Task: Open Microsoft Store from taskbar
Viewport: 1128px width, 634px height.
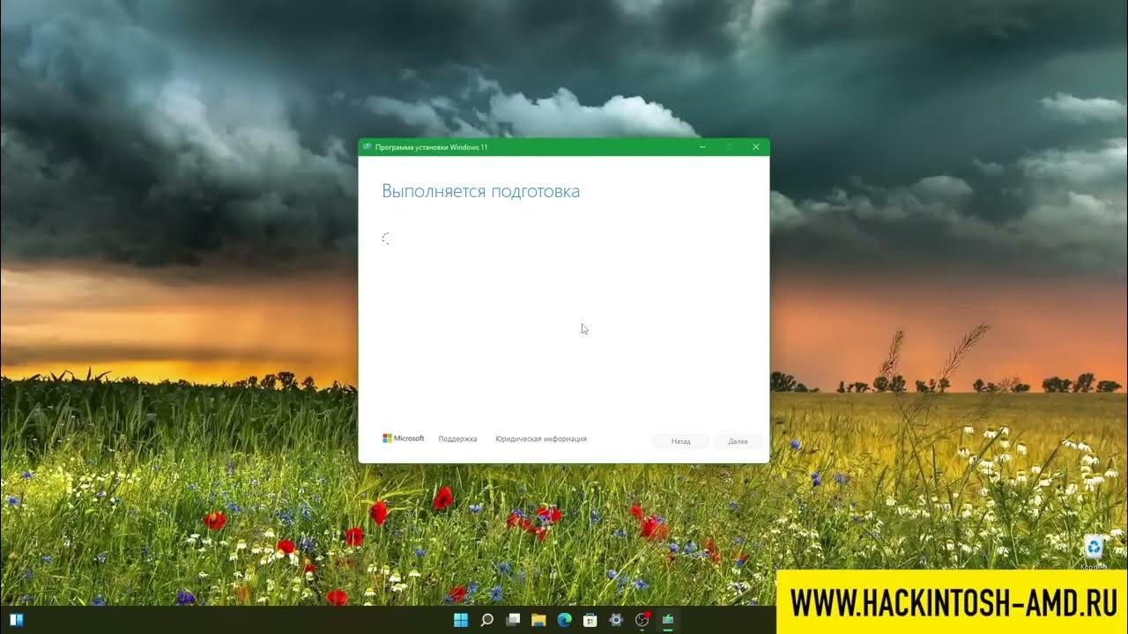Action: (x=590, y=620)
